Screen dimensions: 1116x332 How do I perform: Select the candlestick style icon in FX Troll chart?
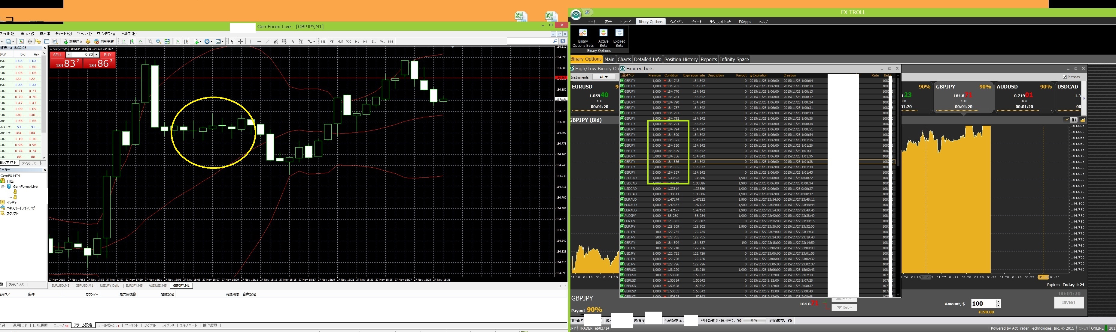pos(1074,120)
